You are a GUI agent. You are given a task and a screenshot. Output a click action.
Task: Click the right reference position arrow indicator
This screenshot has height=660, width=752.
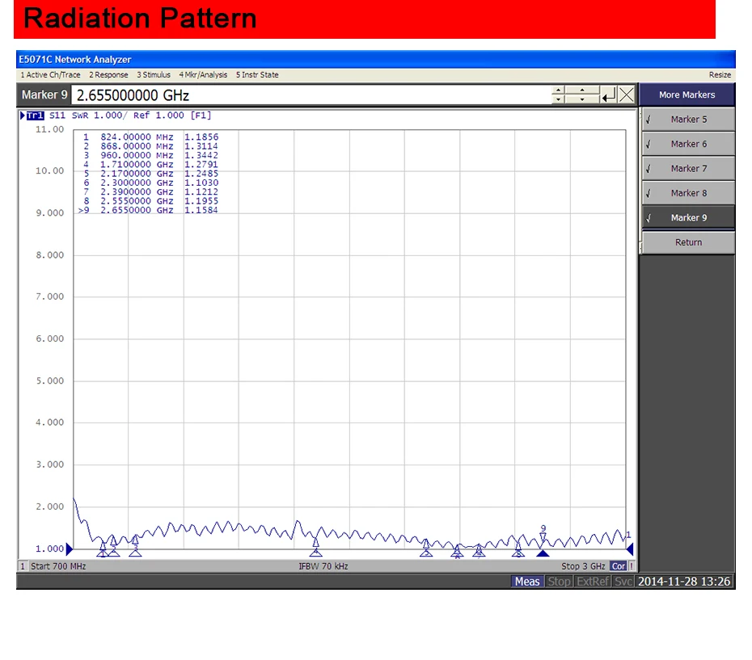630,549
